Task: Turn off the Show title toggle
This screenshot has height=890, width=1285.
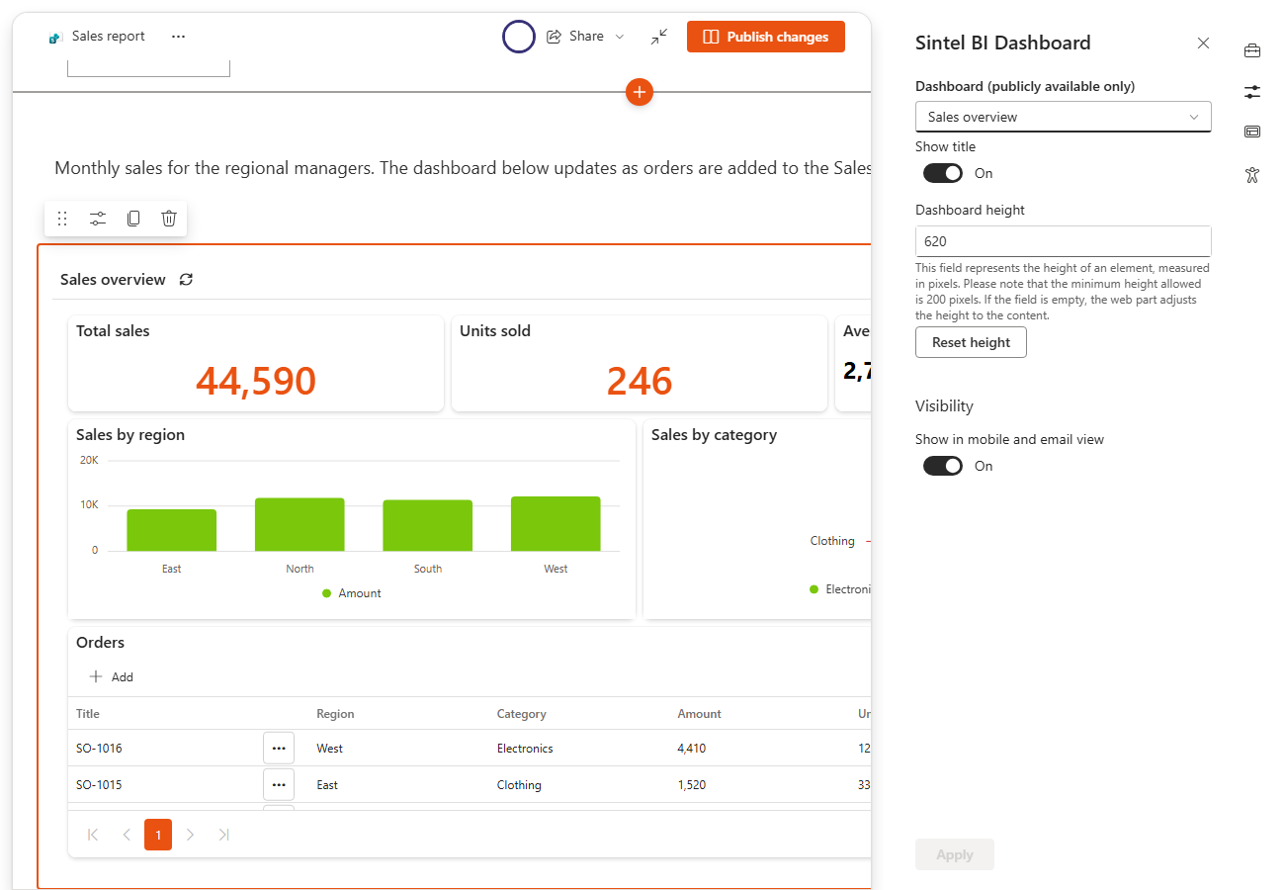Action: [x=943, y=173]
